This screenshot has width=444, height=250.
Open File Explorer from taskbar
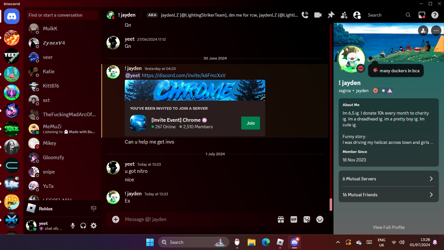(x=252, y=242)
